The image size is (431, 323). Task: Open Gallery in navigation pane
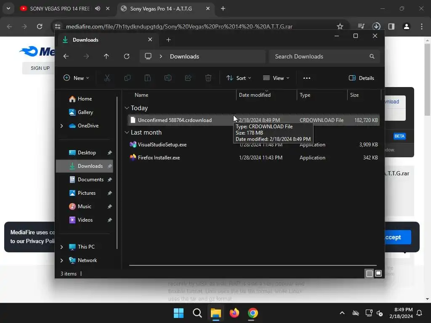coord(84,112)
